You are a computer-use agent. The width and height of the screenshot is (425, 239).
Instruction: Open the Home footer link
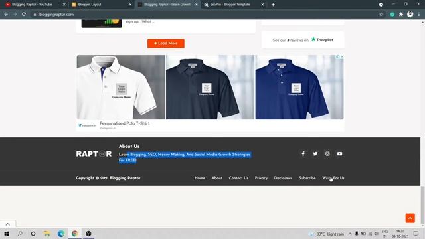(200, 178)
